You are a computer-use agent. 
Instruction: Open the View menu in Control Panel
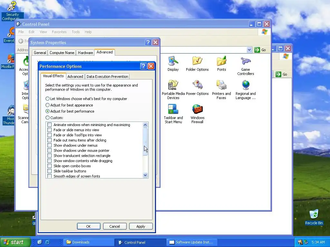point(43,32)
